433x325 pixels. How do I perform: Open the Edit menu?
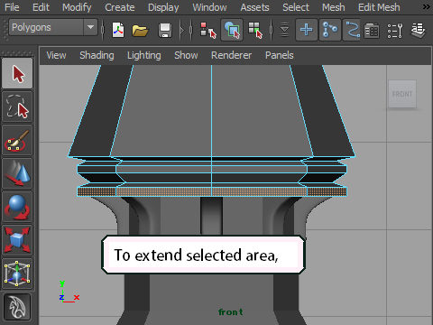[x=41, y=7]
